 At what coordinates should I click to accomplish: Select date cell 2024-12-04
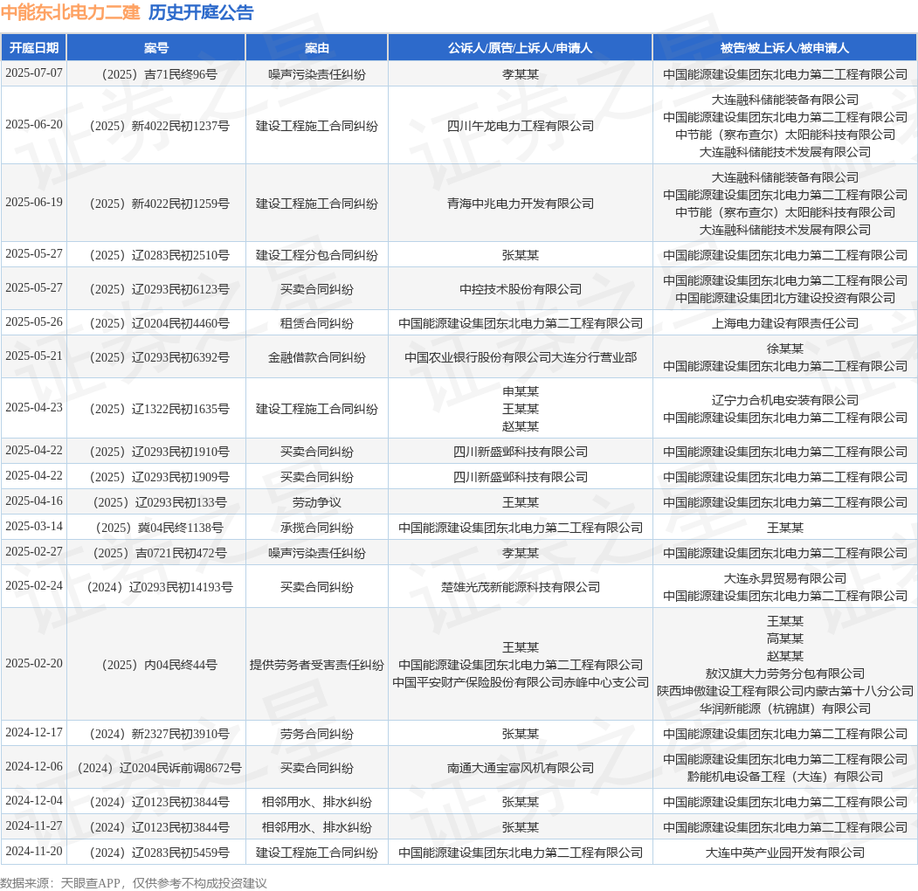tap(34, 800)
